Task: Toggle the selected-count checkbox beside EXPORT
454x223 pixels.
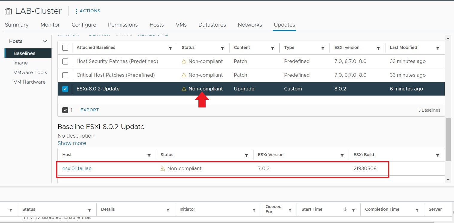Action: pyautogui.click(x=65, y=110)
